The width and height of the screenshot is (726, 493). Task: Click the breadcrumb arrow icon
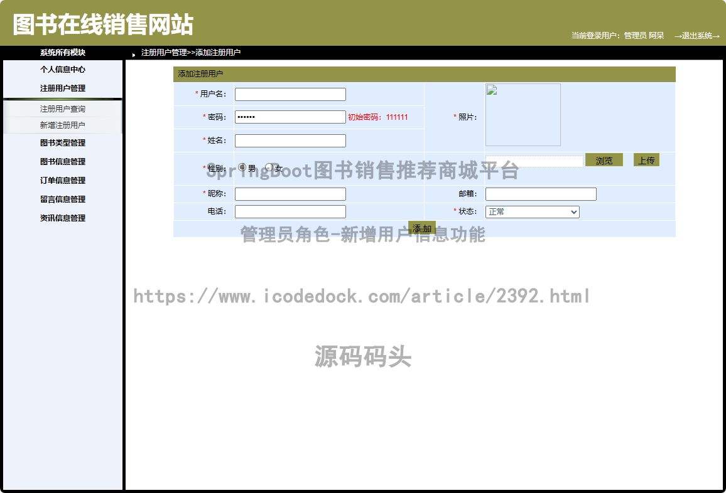coord(134,55)
